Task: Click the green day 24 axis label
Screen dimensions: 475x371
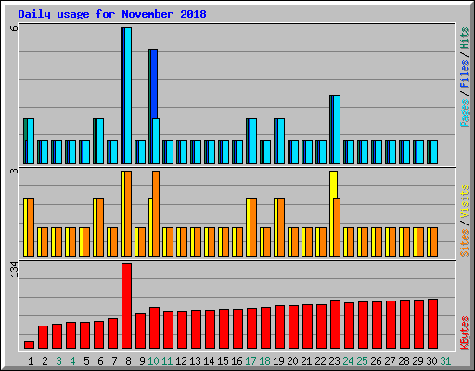Action: point(348,361)
